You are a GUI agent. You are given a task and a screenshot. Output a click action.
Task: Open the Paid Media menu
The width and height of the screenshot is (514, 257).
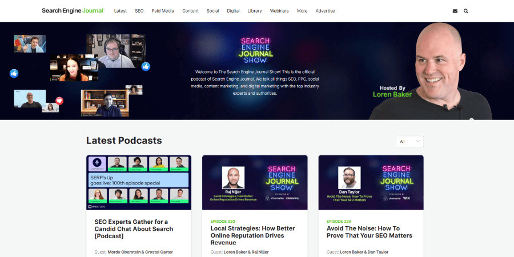(163, 11)
